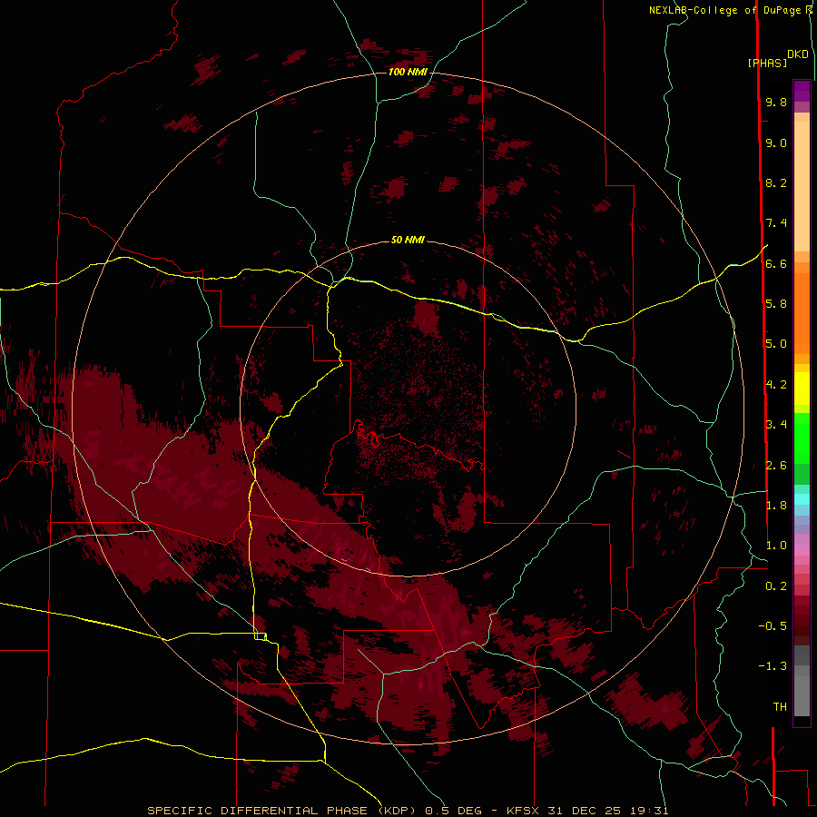817x817 pixels.
Task: Click the 9.8 value on the color scale
Action: pyautogui.click(x=776, y=102)
